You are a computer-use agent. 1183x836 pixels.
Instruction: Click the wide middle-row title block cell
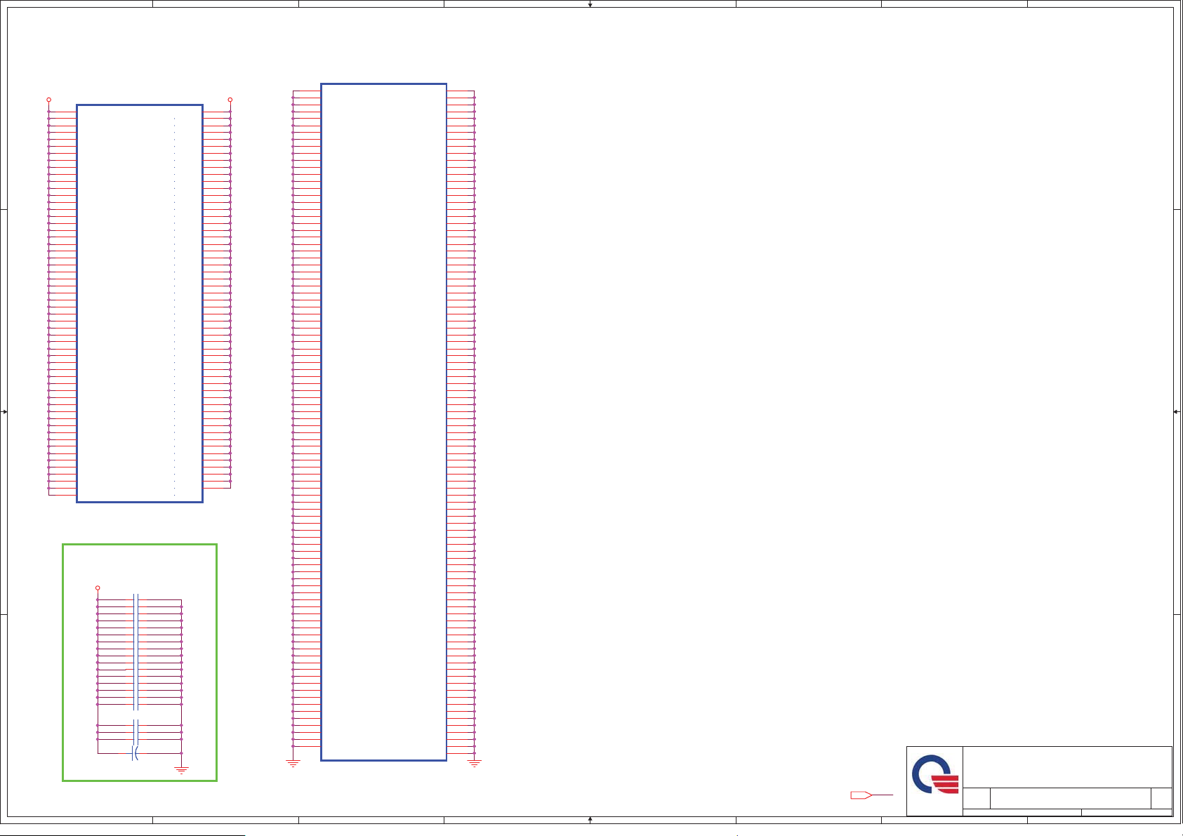pyautogui.click(x=1070, y=798)
